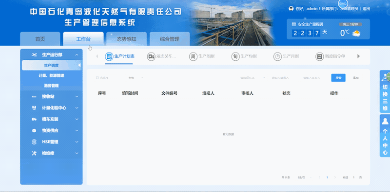Viewport: 390px width, 192px height.
Task: Go to the previous page arrow
Action: coord(319,177)
